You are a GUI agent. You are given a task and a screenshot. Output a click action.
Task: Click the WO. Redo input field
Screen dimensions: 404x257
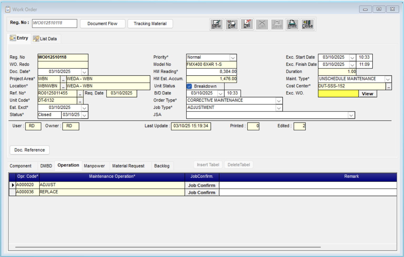[x=63, y=65]
